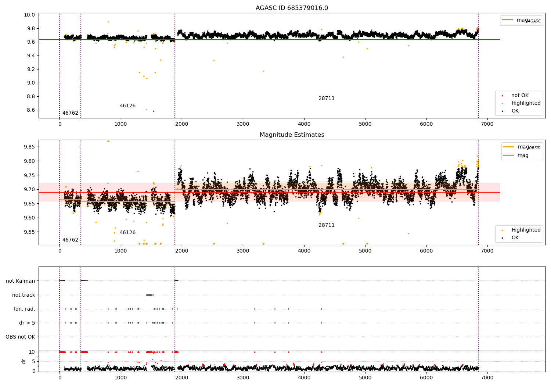551x386 pixels.
Task: Click the red line sample beside 'mag' legend entry
Action: pos(508,156)
